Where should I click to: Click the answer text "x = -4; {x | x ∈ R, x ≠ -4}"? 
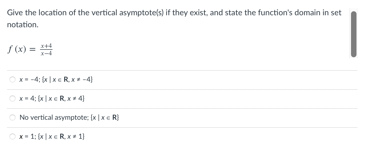[56, 79]
